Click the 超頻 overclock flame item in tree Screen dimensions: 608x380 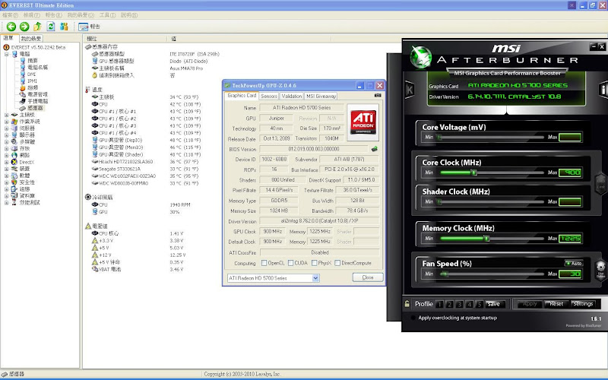[x=33, y=87]
